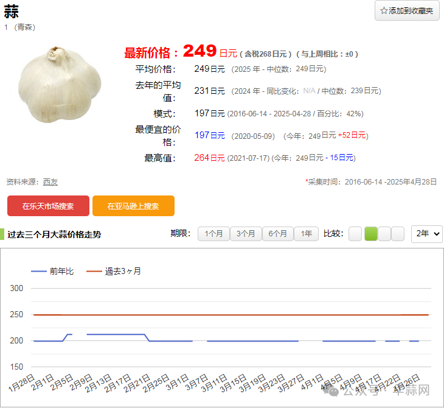
Task: Click the red 264 highest price value
Action: (x=202, y=158)
